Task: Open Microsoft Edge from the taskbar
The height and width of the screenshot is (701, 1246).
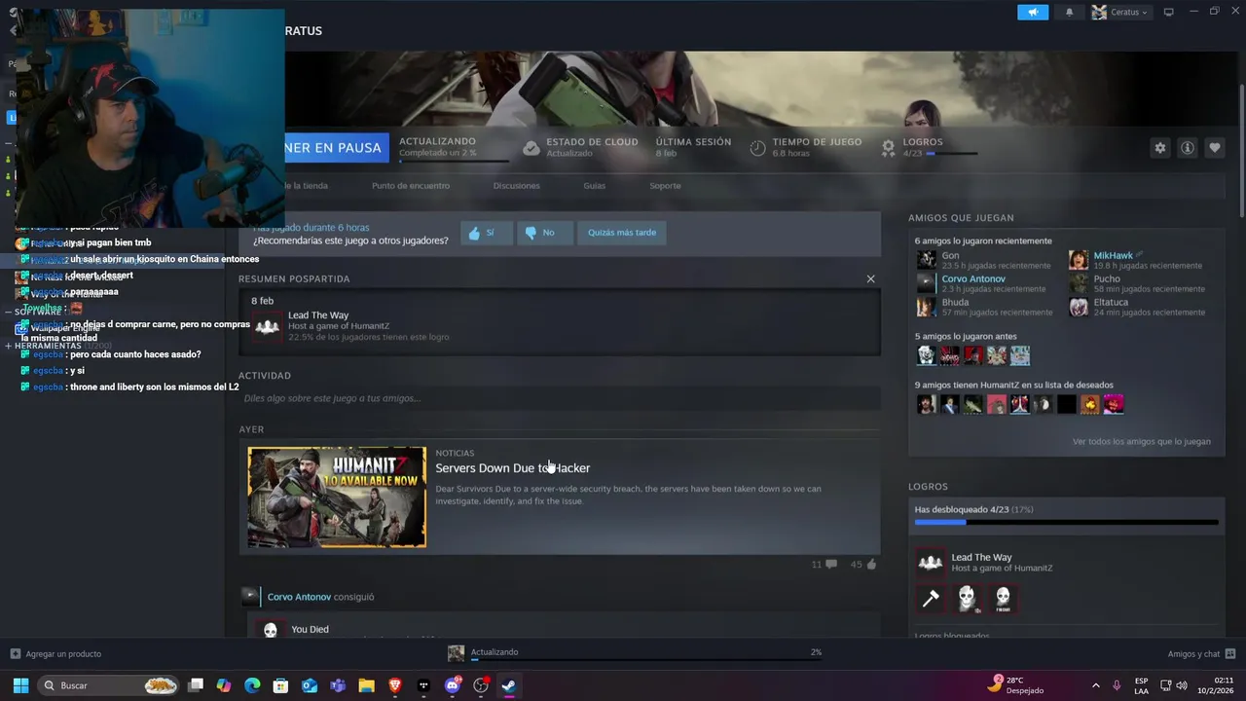Action: click(x=252, y=685)
